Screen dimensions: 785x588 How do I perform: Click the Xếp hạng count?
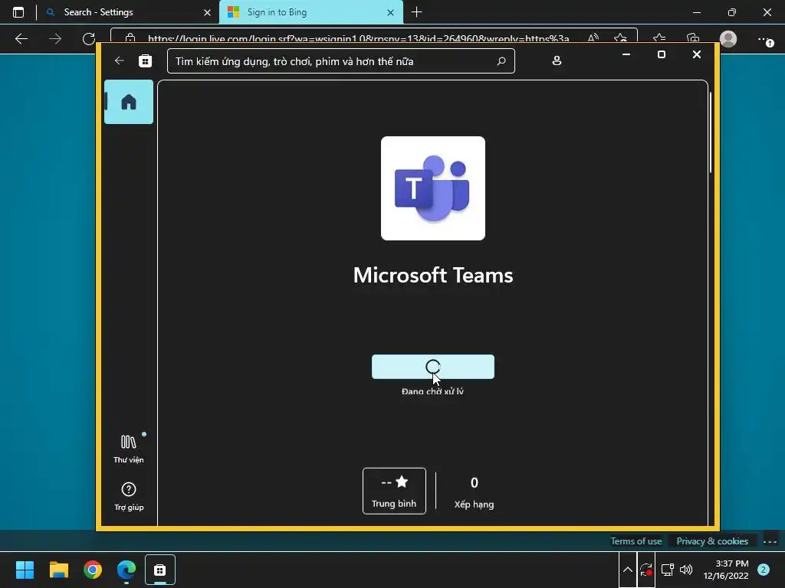(474, 492)
